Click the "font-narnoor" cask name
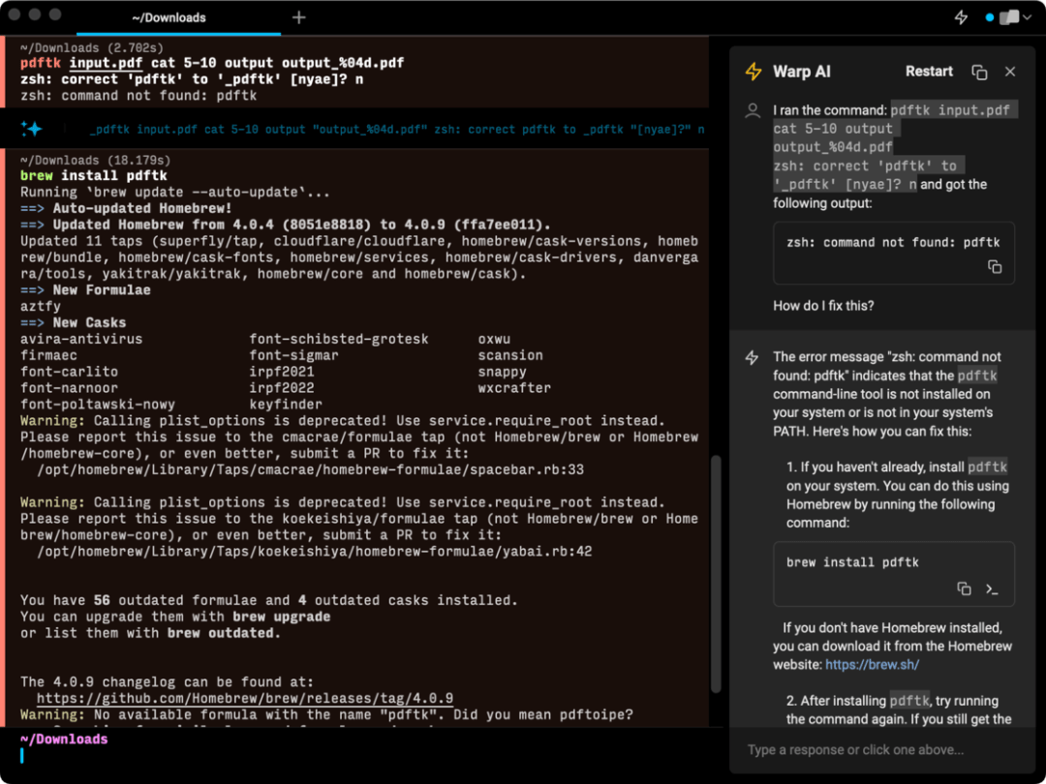This screenshot has height=784, width=1046. [69, 389]
